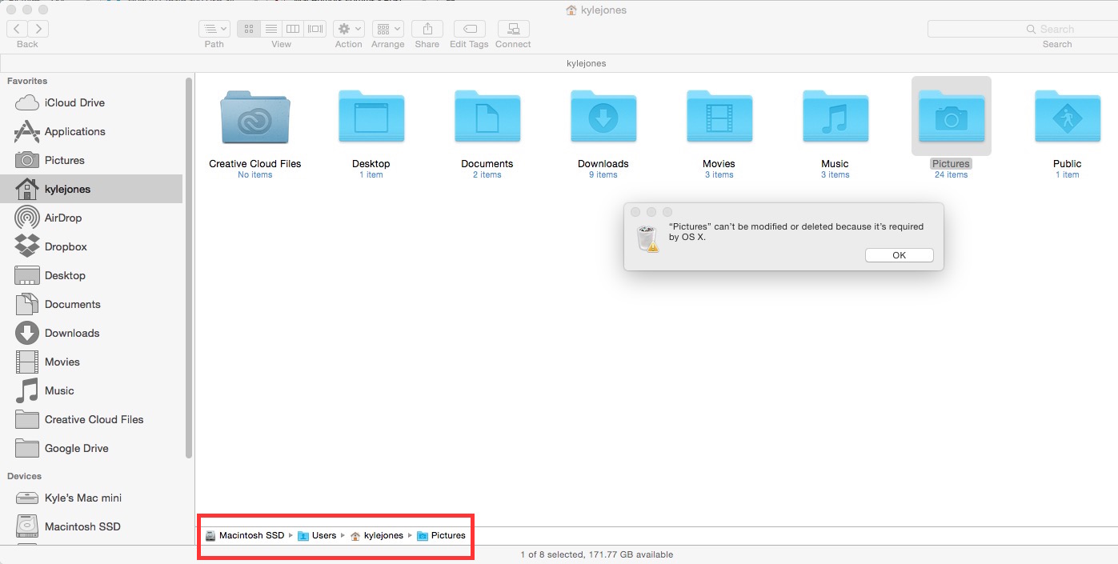Select the Documents folder icon
Viewport: 1118px width, 564px height.
coord(487,117)
